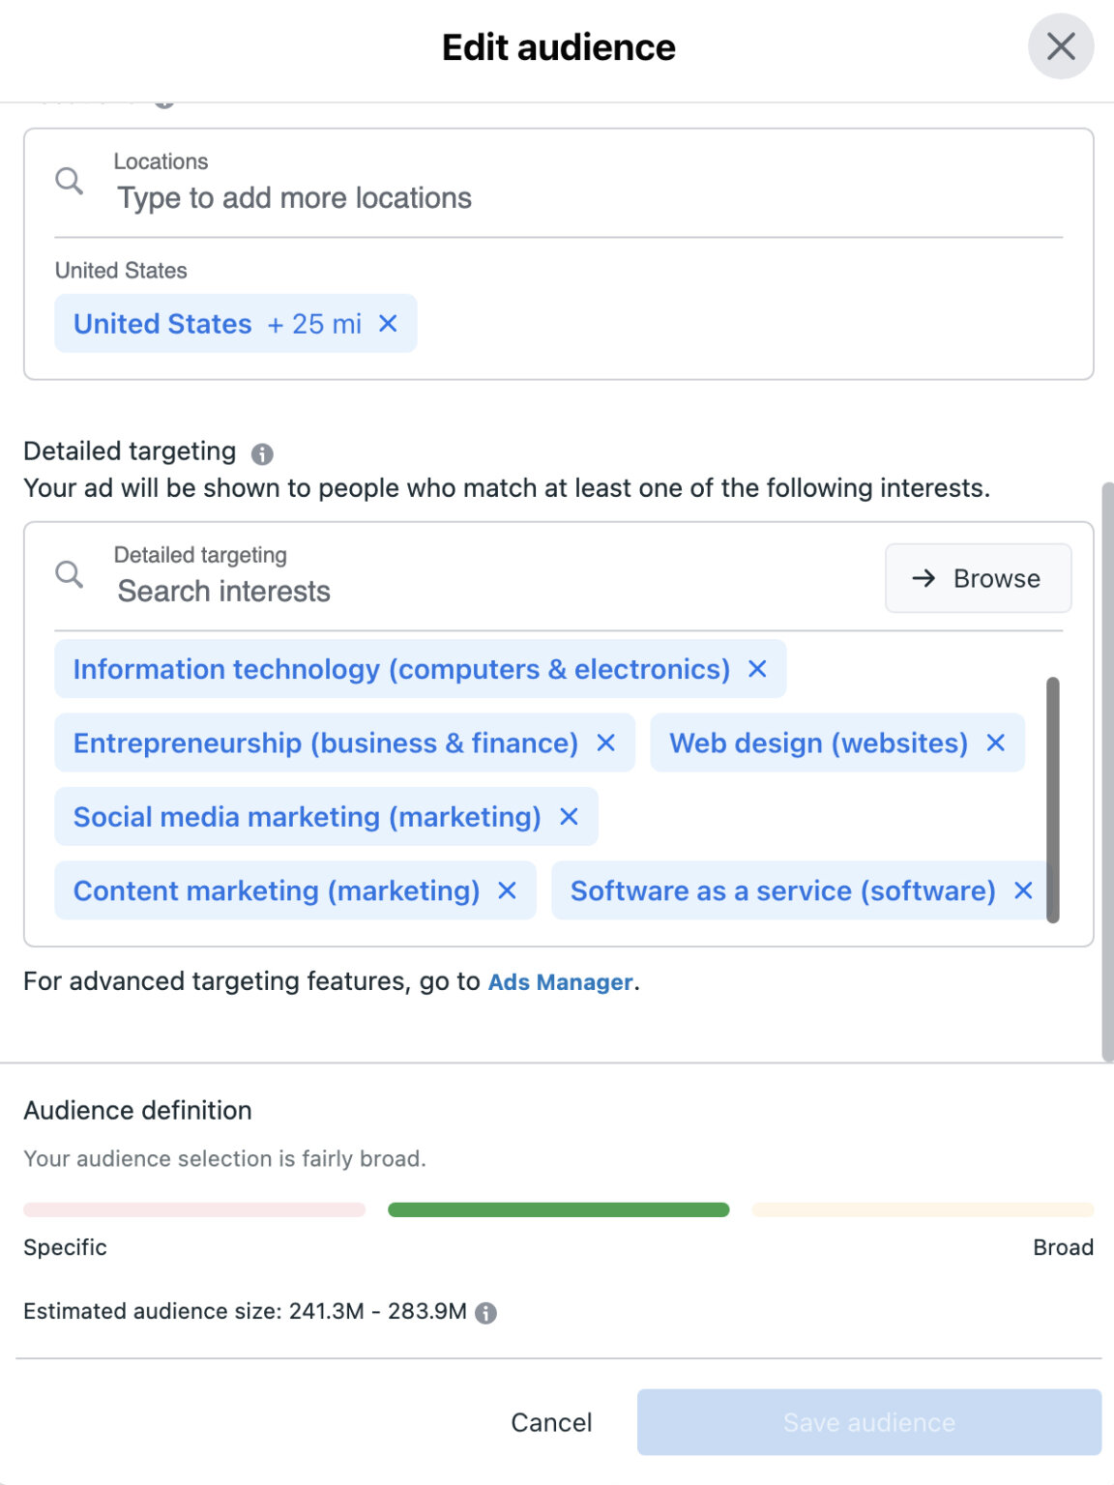Remove the Web design interest
This screenshot has height=1485, width=1114.
coord(995,742)
